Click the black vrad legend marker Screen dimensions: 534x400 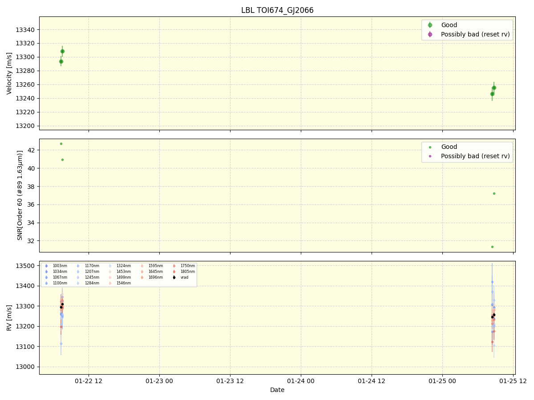pos(174,277)
